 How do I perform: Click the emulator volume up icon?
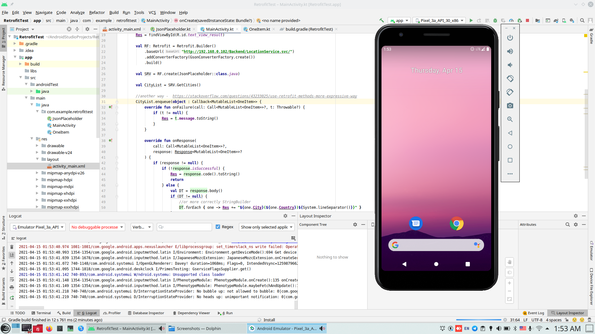(x=510, y=51)
